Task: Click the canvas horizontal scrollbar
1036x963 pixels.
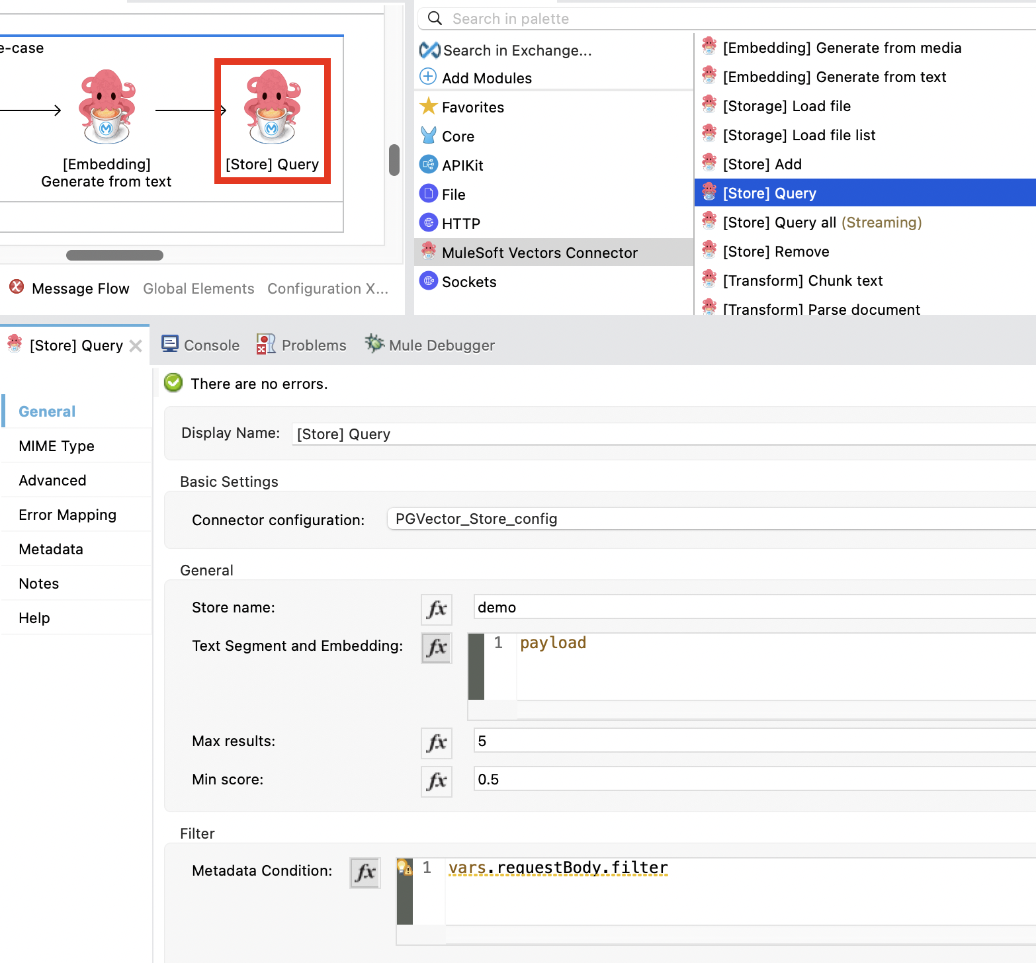Action: pyautogui.click(x=114, y=255)
